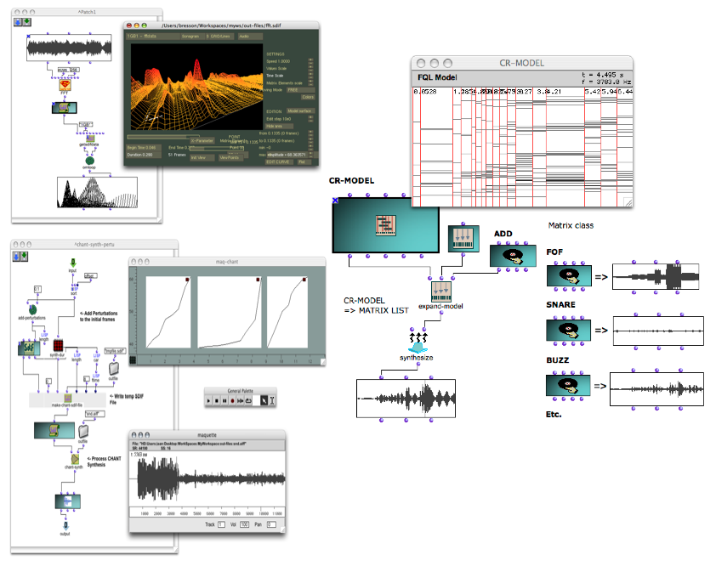Click the ViewPoints button
Screen dimensions: 716x566
230,157
